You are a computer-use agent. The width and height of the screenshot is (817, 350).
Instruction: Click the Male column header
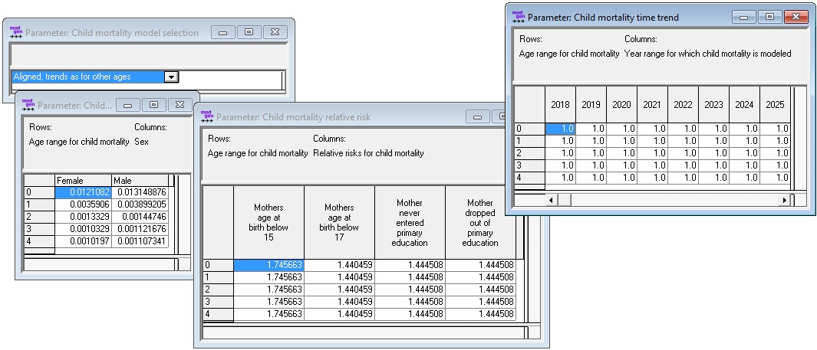tap(140, 181)
